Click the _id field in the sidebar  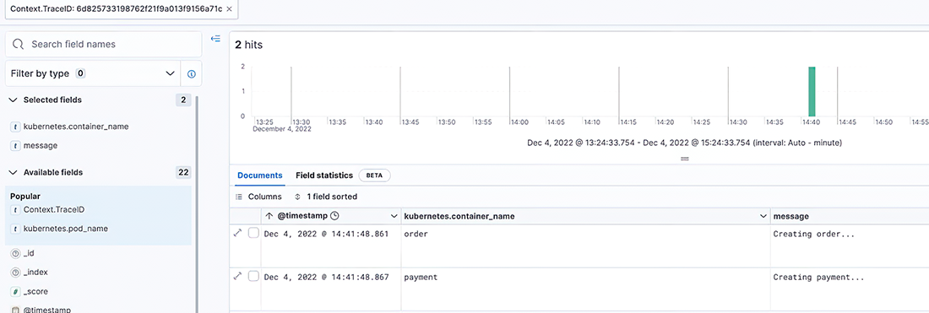pos(29,253)
